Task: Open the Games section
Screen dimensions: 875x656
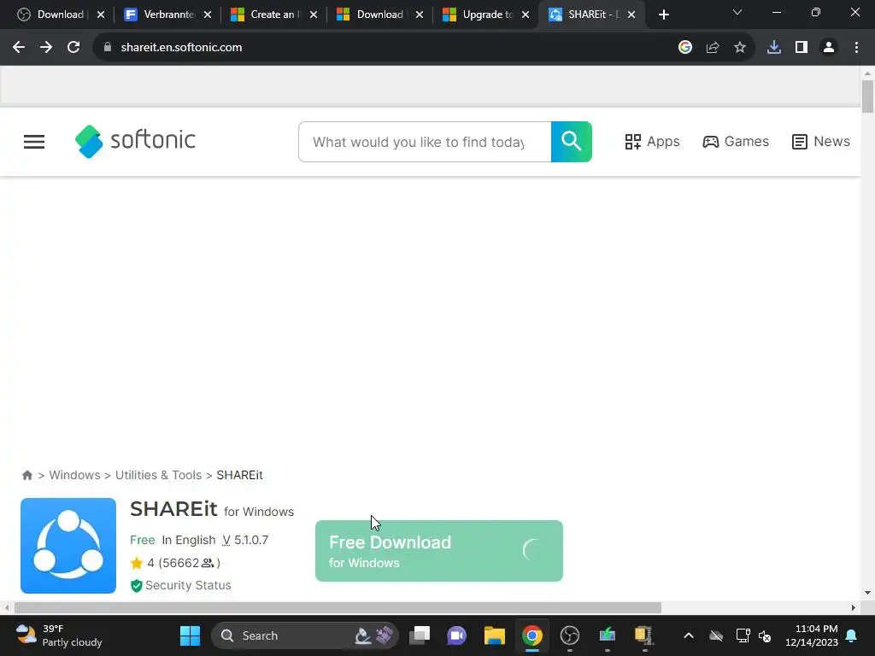Action: click(x=736, y=142)
